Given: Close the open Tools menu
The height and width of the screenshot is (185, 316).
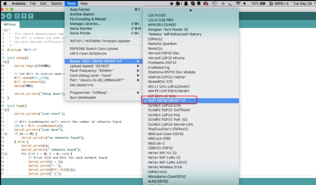Looking at the screenshot, I should point(71,3).
